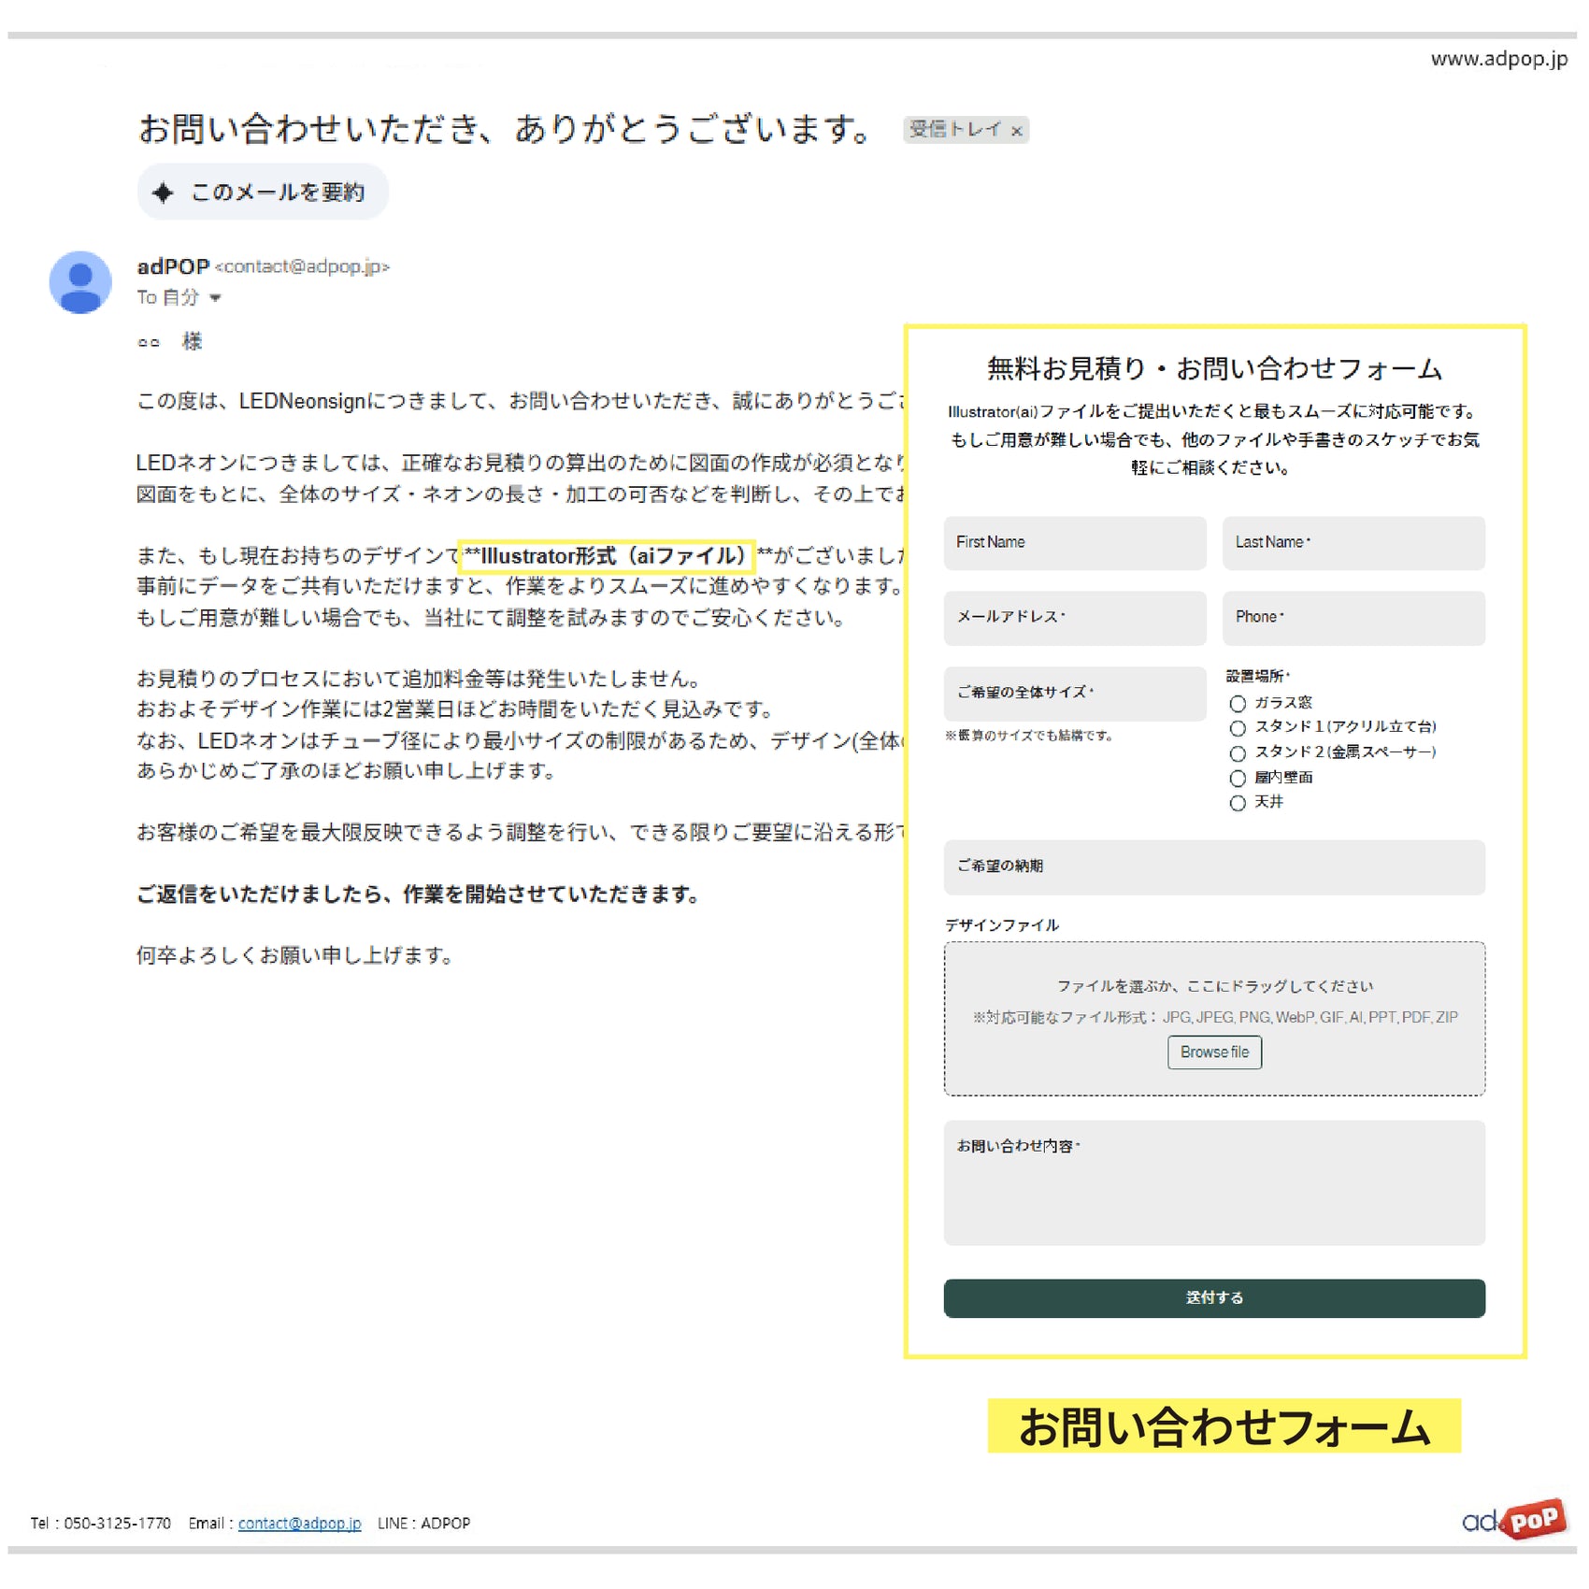Click the メールアドレス input field
This screenshot has height=1589, width=1589.
click(1074, 618)
